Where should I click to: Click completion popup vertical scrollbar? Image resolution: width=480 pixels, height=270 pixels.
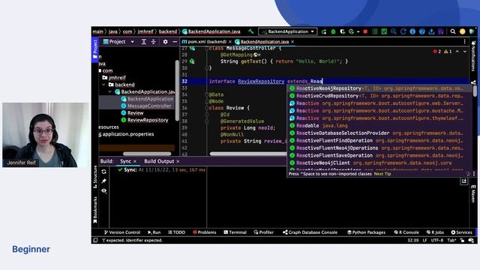coord(475,91)
